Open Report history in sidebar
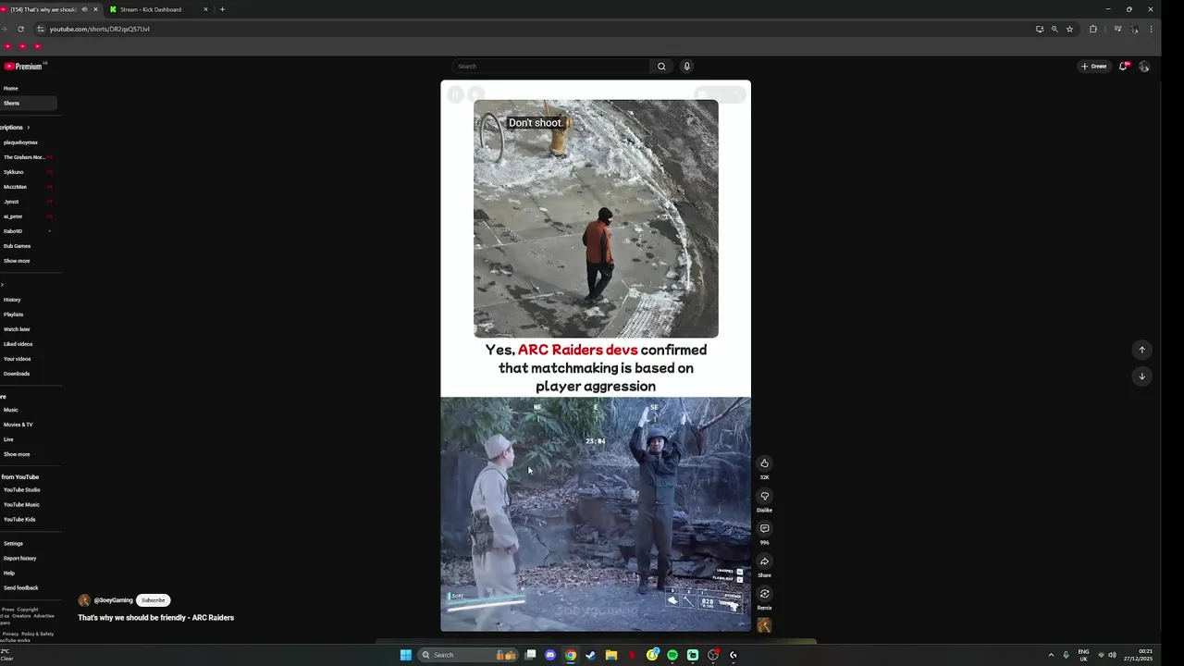This screenshot has width=1184, height=666. [19, 559]
